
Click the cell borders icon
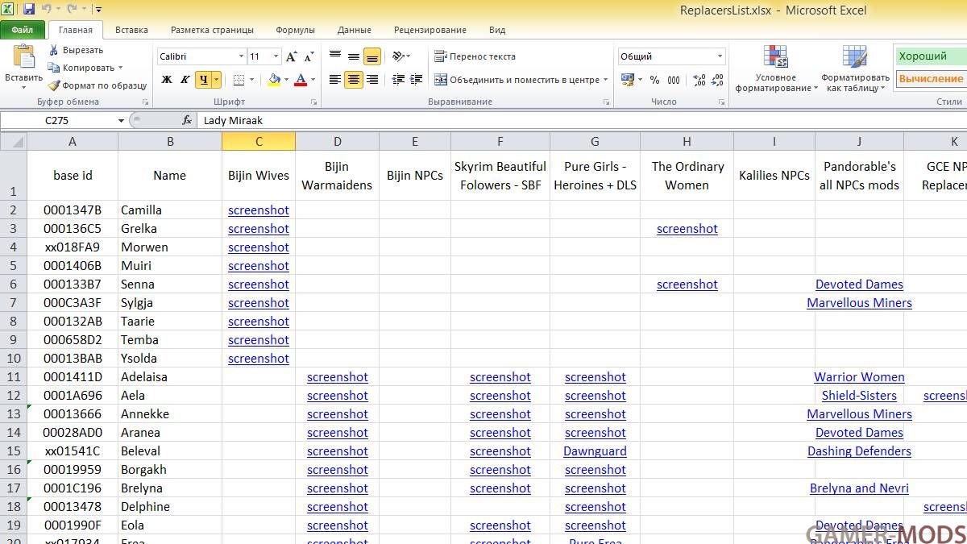[239, 80]
